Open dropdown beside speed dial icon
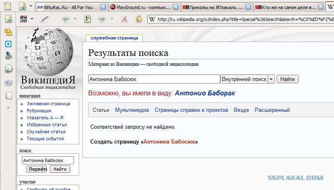This screenshot has height=190, width=334. (32, 19)
